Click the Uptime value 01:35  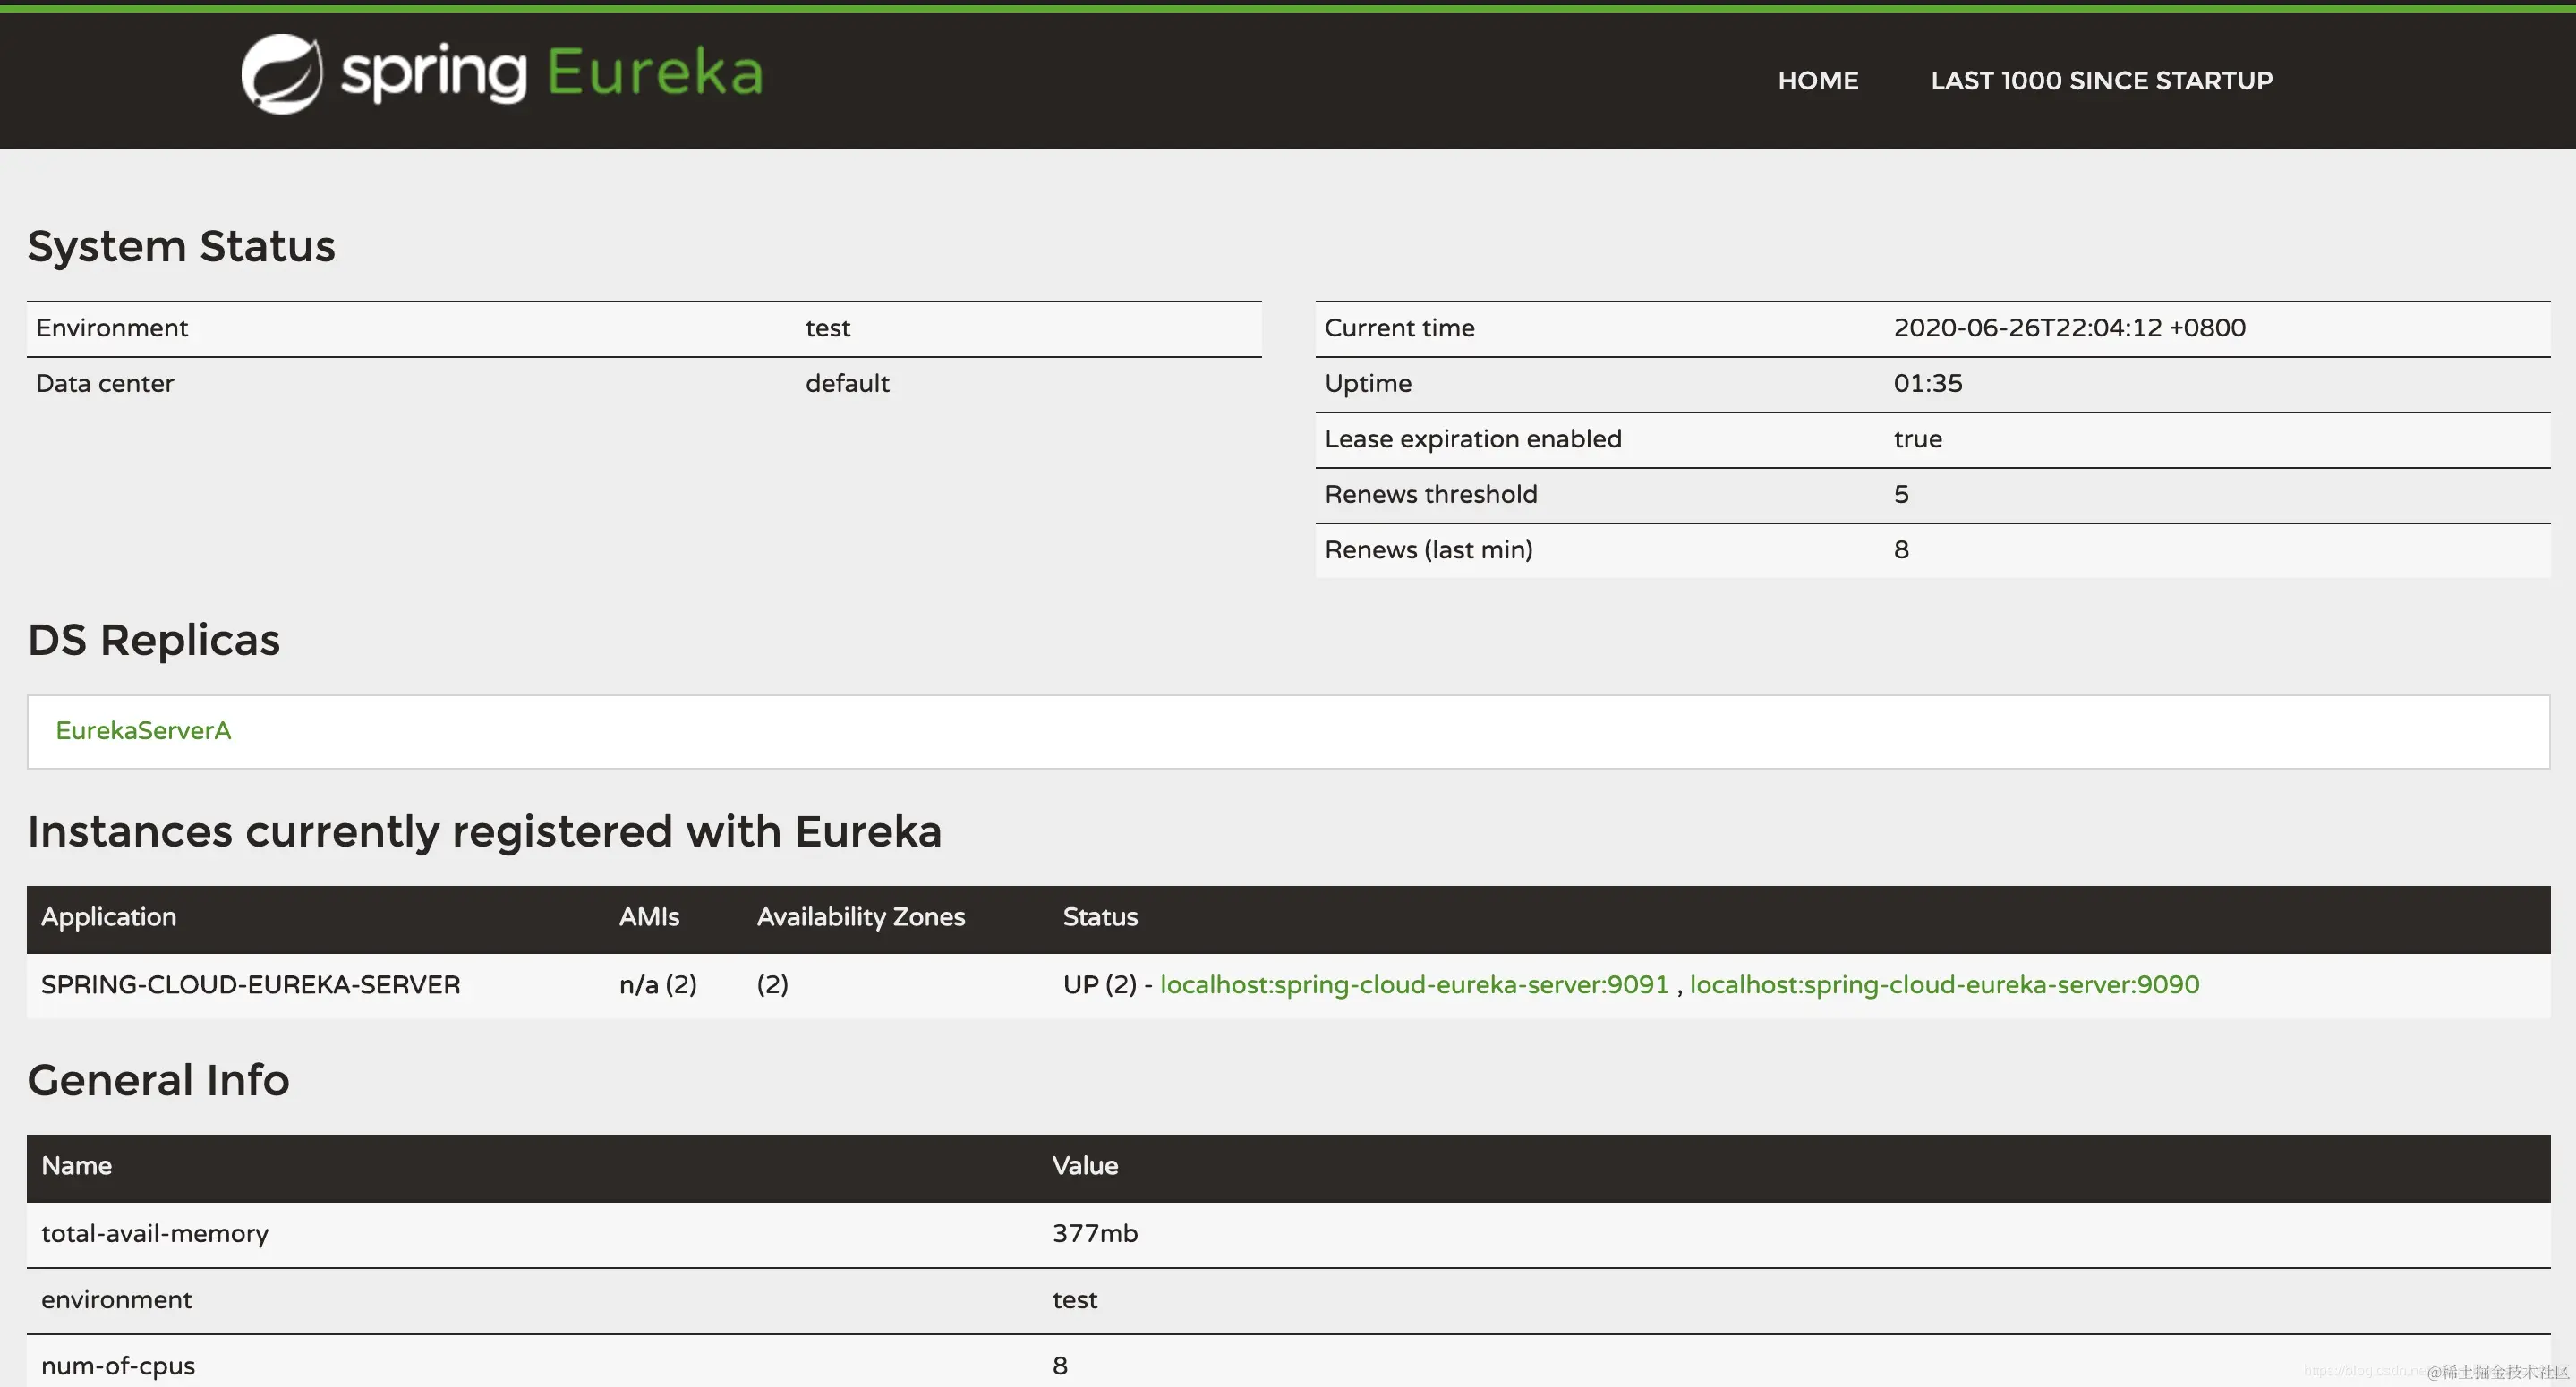[1926, 384]
